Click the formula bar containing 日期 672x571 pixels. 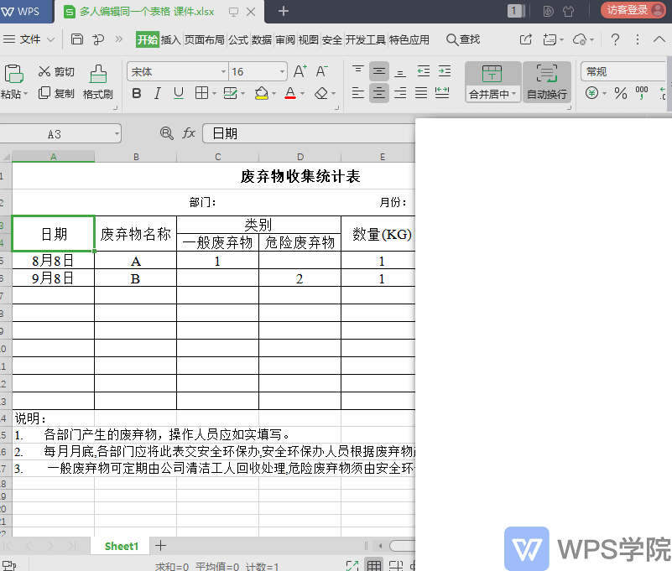[309, 133]
